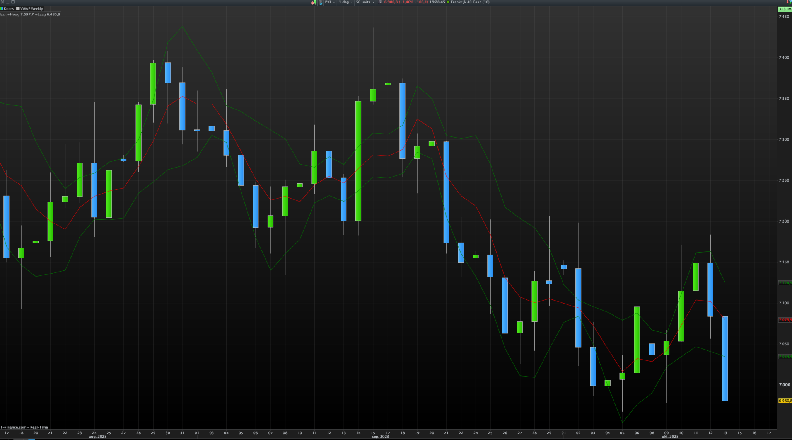Click the red 7.079 VWAP price label

[x=785, y=320]
